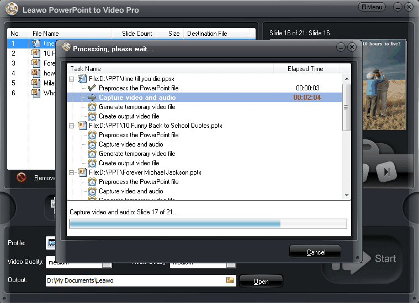Click the red Remove icon below file list
The width and height of the screenshot is (419, 303).
[22, 177]
